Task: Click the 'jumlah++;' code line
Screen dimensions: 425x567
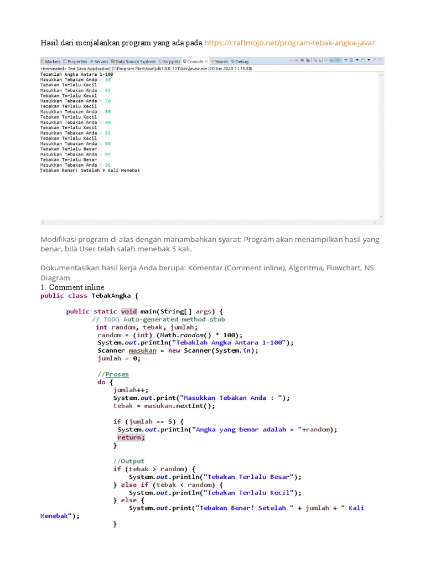Action: click(x=131, y=390)
